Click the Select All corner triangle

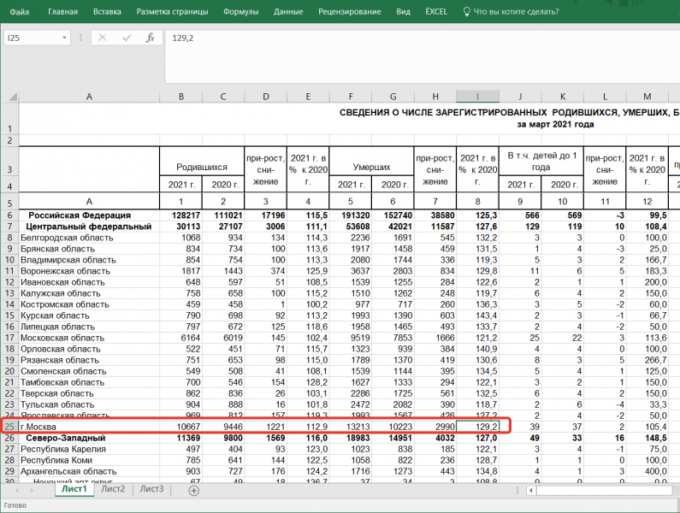[13, 97]
